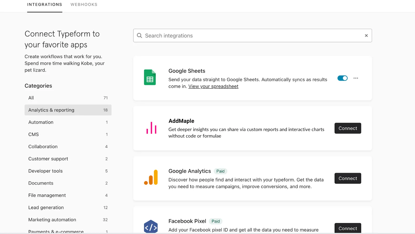415x234 pixels.
Task: Click the Facebook Pixel title
Action: 187,221
